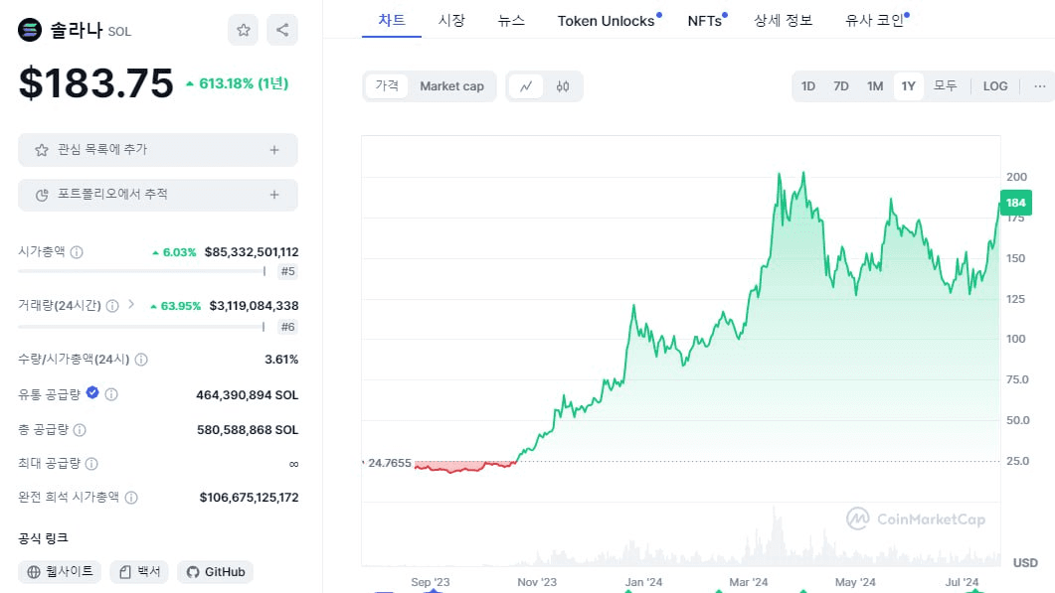
Task: Show info for 수량/시가총액(24시)
Action: (141, 360)
